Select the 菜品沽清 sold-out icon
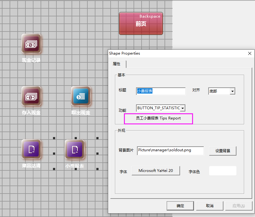Screen dimensions: 255x217 click(31, 149)
